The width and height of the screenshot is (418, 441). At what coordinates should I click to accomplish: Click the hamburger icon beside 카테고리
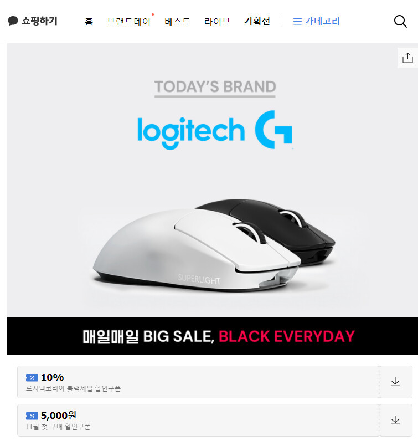click(x=297, y=22)
